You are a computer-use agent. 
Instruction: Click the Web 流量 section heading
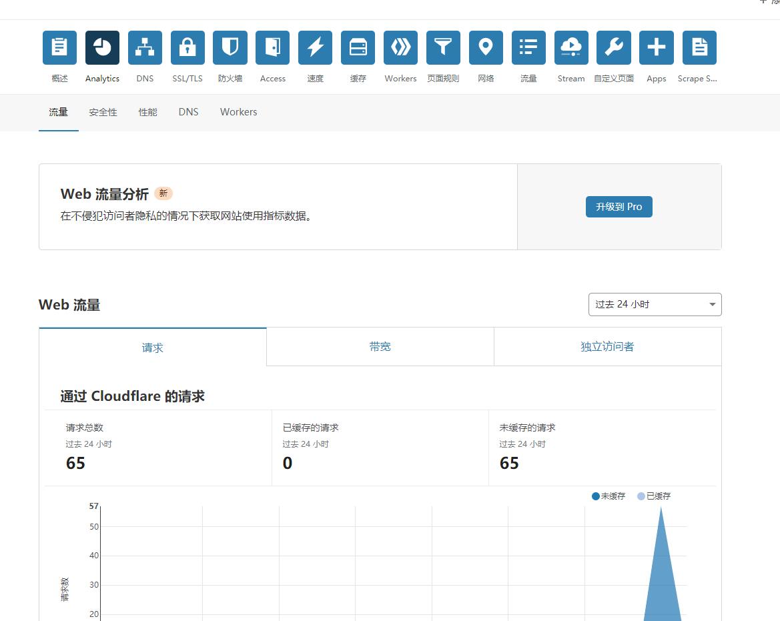tap(69, 305)
